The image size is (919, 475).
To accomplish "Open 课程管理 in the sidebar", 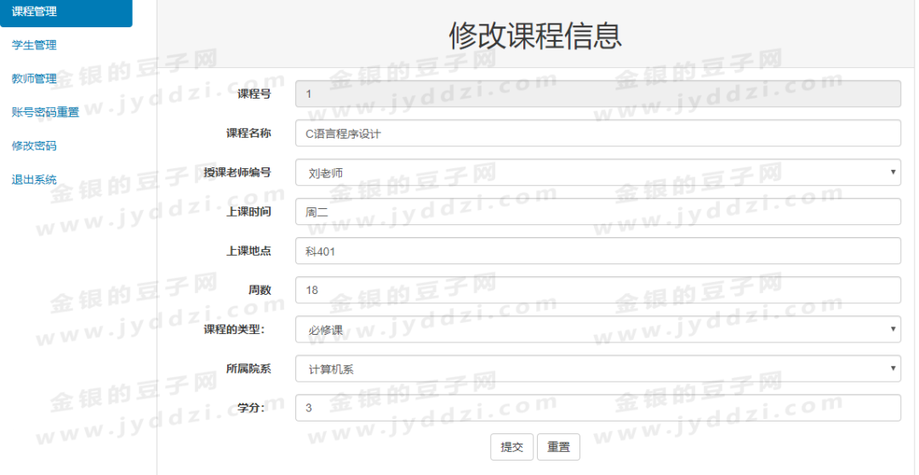I will tap(66, 12).
